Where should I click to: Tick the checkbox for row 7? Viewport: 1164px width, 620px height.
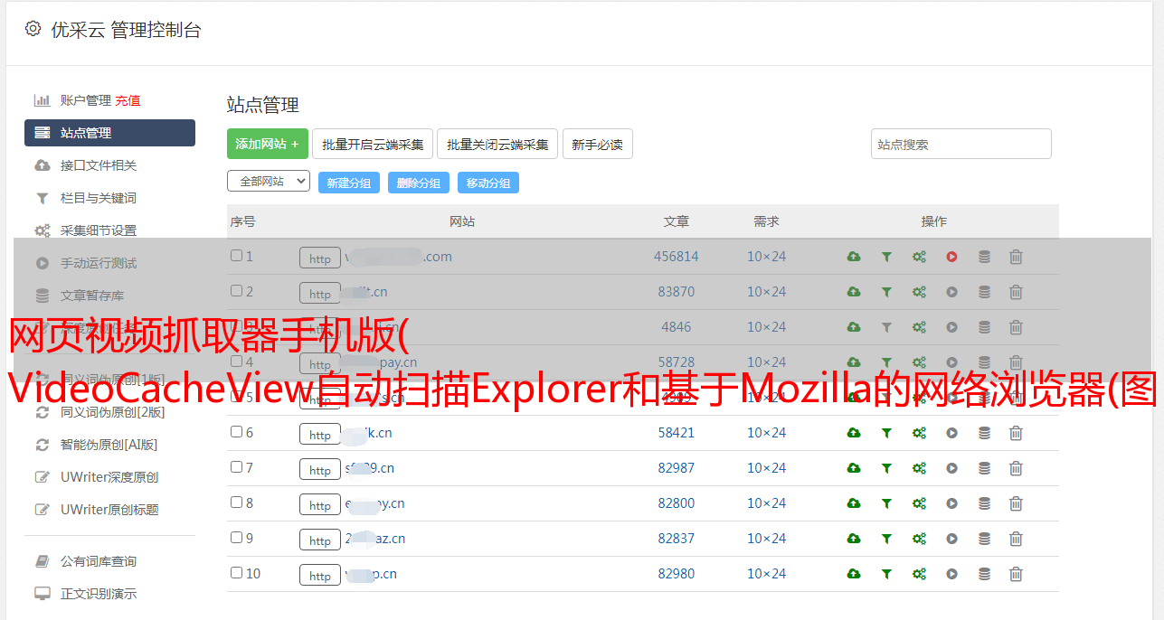click(x=236, y=467)
